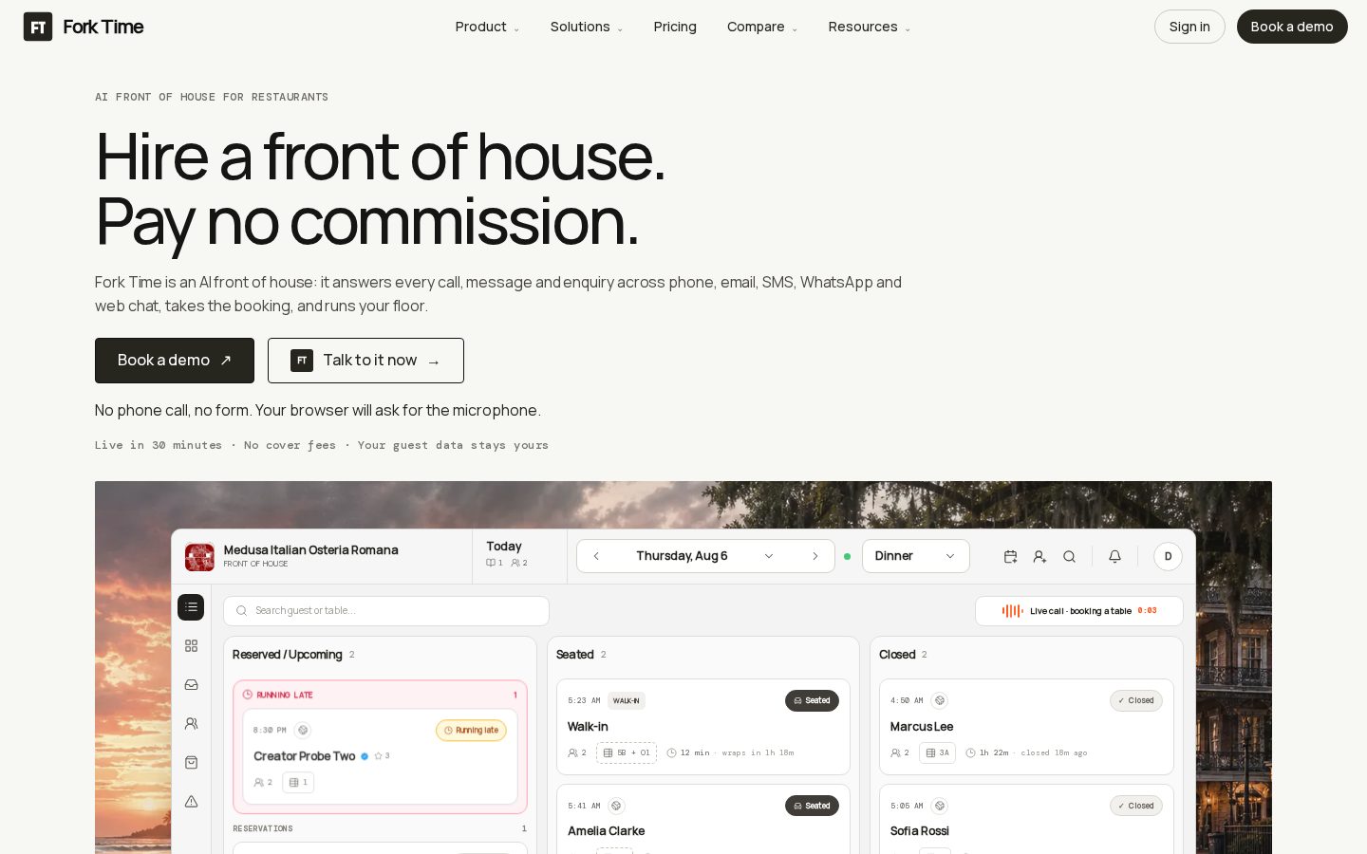Open the Dinner service dropdown
The image size is (1367, 854).
coord(916,556)
